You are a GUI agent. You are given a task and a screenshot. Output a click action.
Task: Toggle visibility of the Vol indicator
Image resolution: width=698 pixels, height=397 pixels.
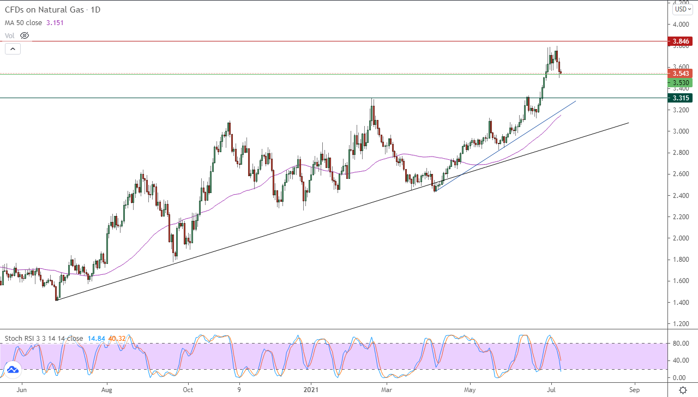(x=25, y=35)
